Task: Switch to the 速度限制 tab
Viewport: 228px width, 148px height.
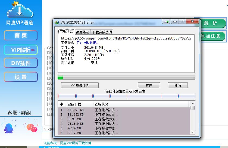Action: tap(83, 32)
